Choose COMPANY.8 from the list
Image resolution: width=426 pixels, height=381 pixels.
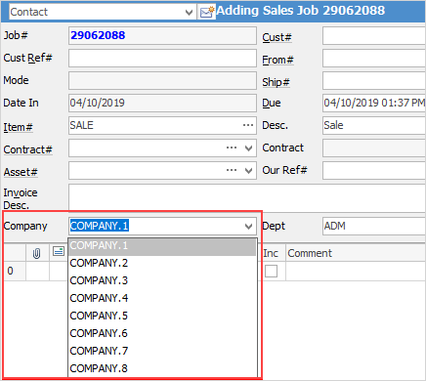[162, 368]
